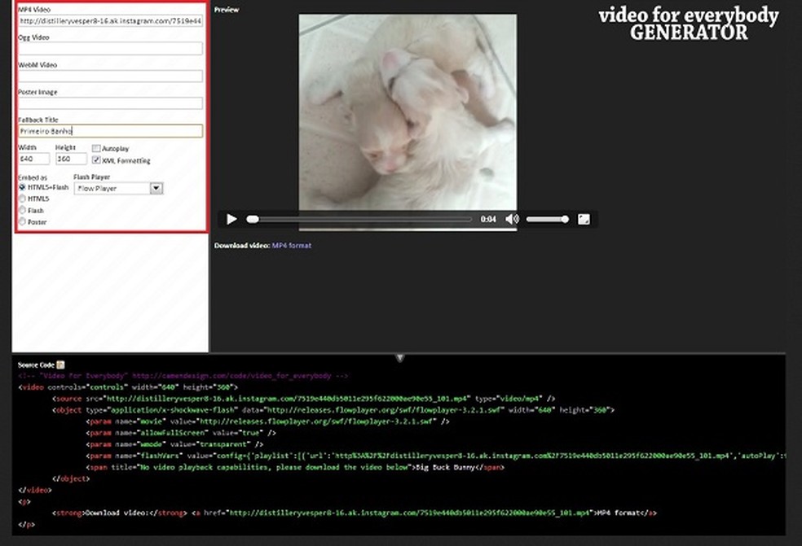Open the video in fullscreen

point(584,219)
